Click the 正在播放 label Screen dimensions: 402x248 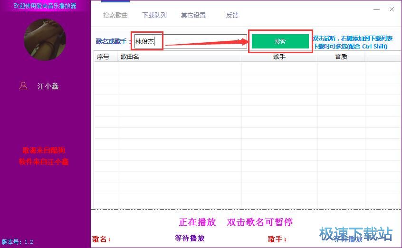coord(197,222)
